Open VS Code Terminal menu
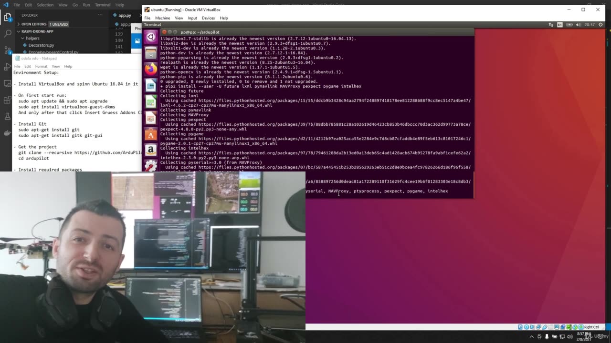 (103, 5)
